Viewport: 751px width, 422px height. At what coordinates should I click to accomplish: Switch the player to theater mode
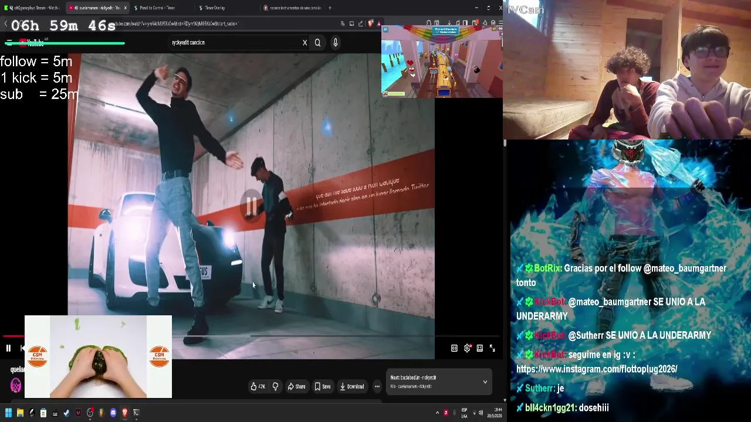click(x=479, y=348)
